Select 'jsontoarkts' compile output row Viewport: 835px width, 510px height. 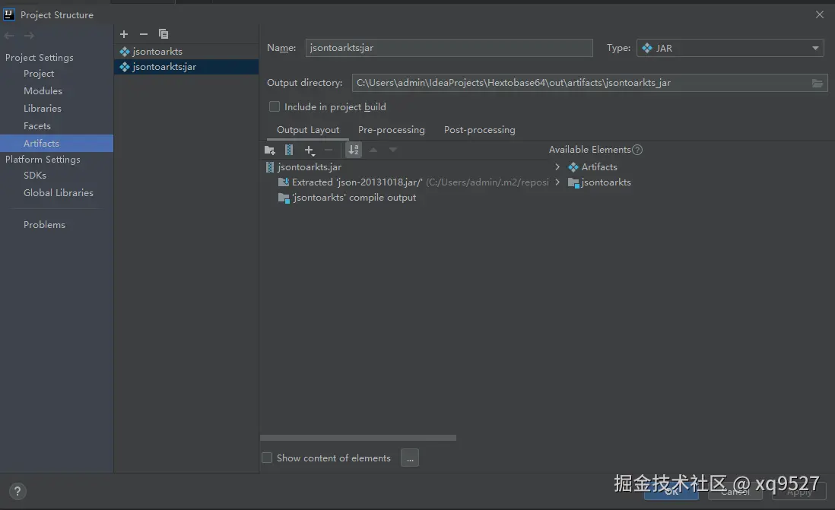(348, 198)
